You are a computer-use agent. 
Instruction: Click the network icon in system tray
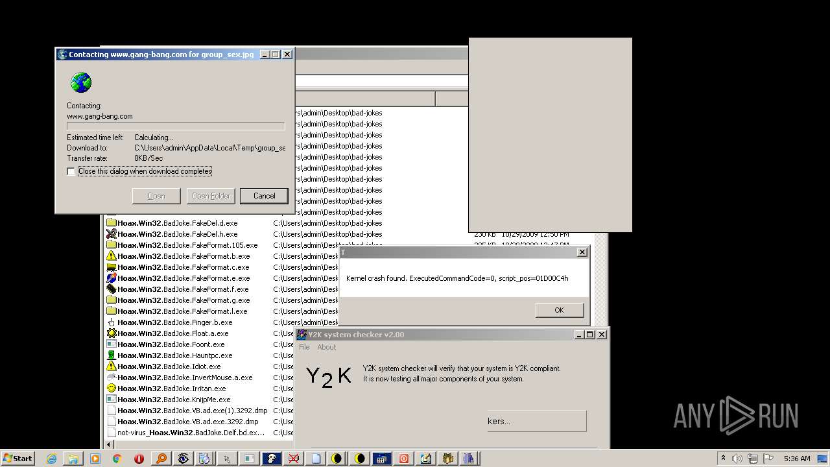[753, 459]
